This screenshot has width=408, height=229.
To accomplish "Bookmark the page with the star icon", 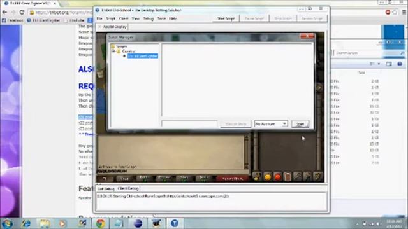I will (x=395, y=12).
